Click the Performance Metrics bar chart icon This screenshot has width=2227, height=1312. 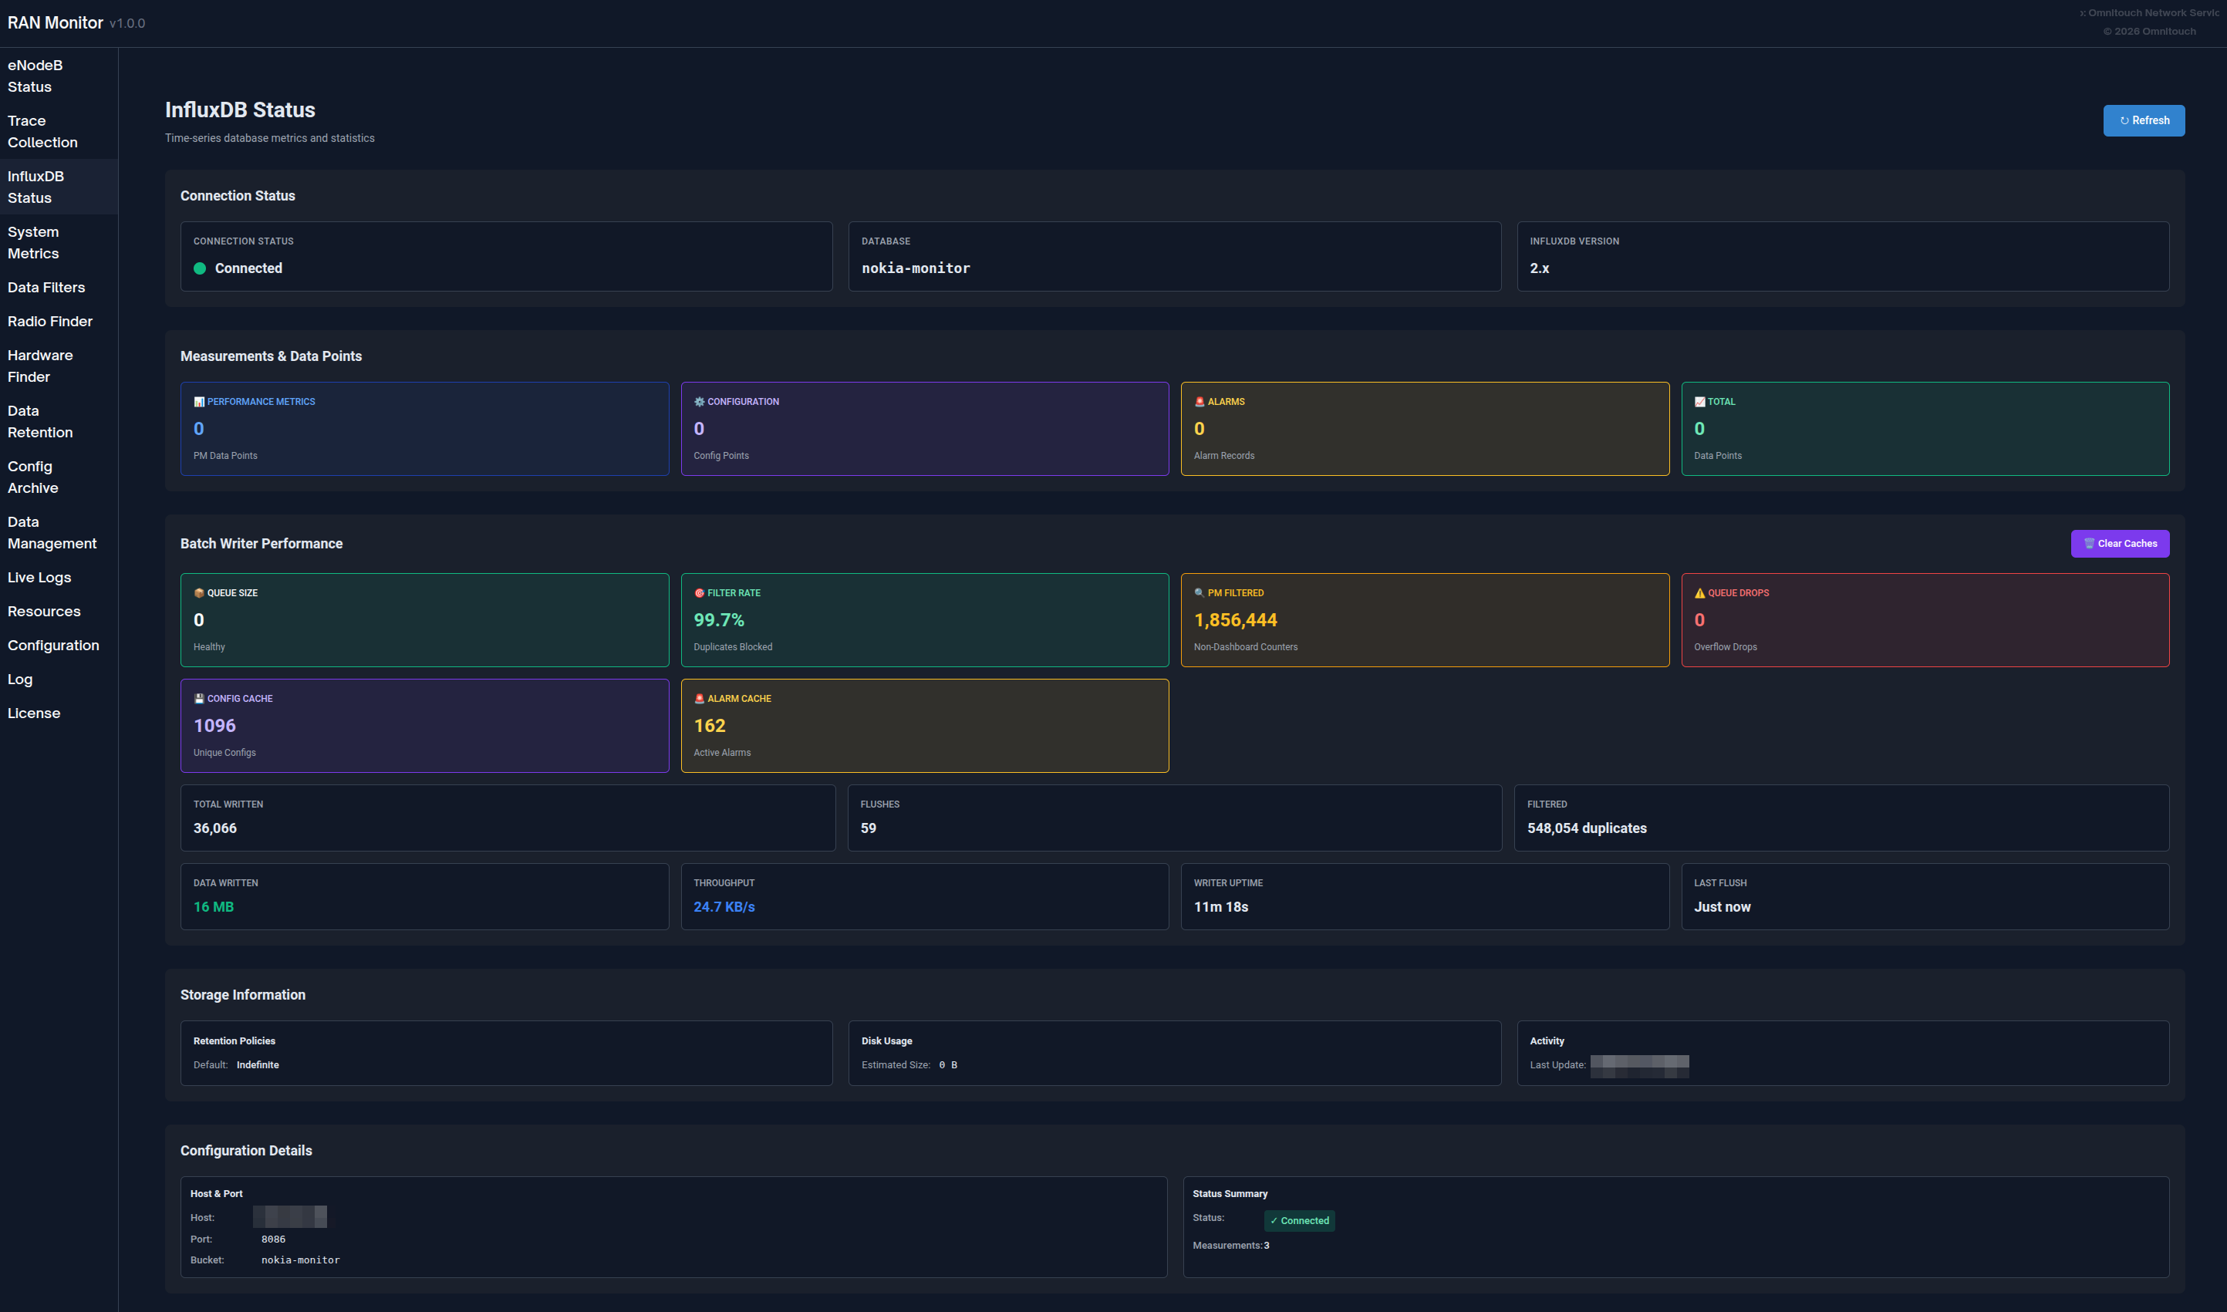(x=199, y=401)
